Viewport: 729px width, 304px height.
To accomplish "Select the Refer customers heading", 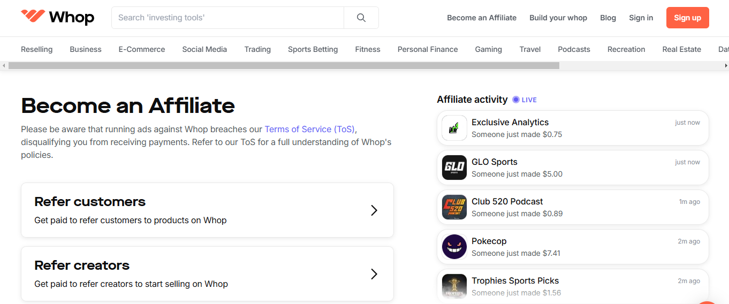I will click(x=90, y=202).
